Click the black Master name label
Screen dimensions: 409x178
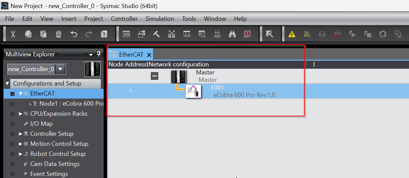tap(205, 72)
